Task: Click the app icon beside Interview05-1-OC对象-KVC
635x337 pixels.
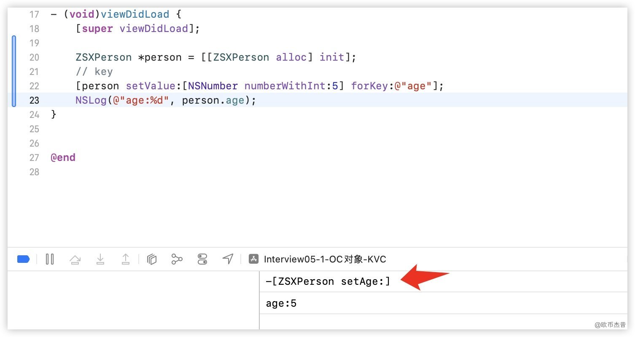Action: click(253, 259)
